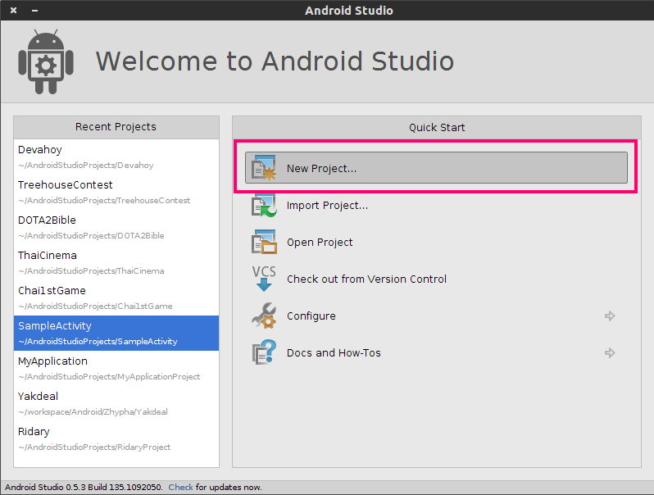Choose Check out from Version Control
The width and height of the screenshot is (654, 495).
pos(366,279)
